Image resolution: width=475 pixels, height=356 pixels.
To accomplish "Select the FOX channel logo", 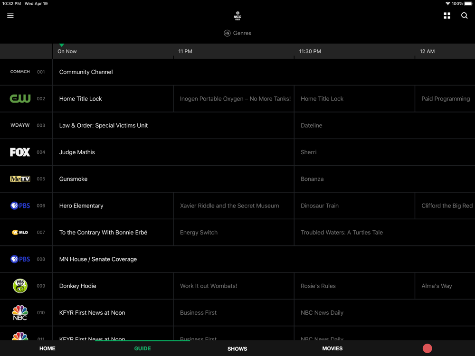I will coord(20,152).
